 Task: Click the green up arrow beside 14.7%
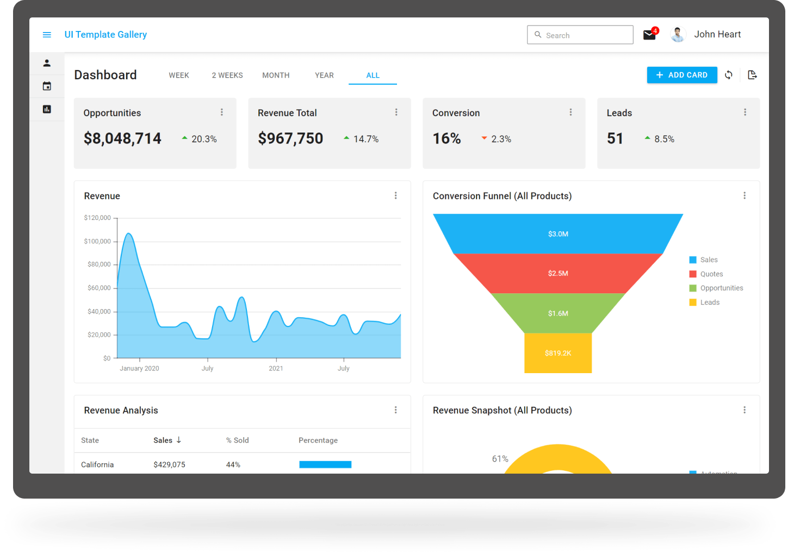click(x=346, y=138)
